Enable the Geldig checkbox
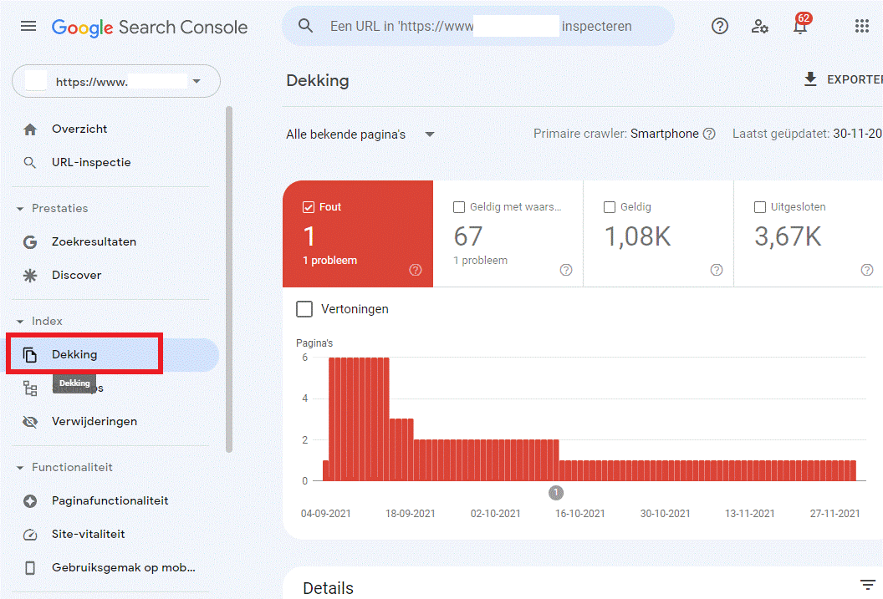 coord(609,207)
